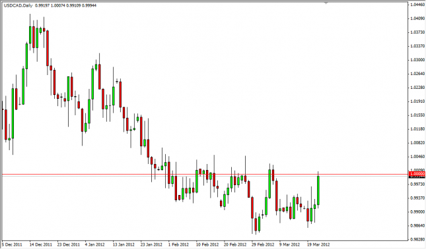Click the 20 Feb 2012 date label
The width and height of the screenshot is (426, 249).
coord(235,244)
